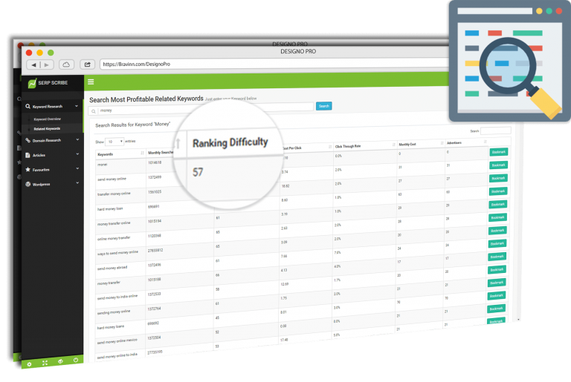Click the settings gear icon in sidebar footer
The image size is (571, 382).
click(x=29, y=363)
